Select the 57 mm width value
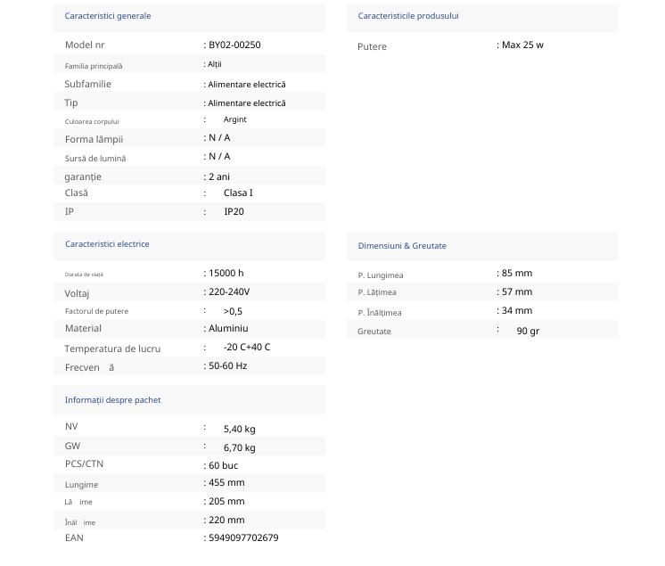Viewport: 665px width, 566px height. point(517,291)
